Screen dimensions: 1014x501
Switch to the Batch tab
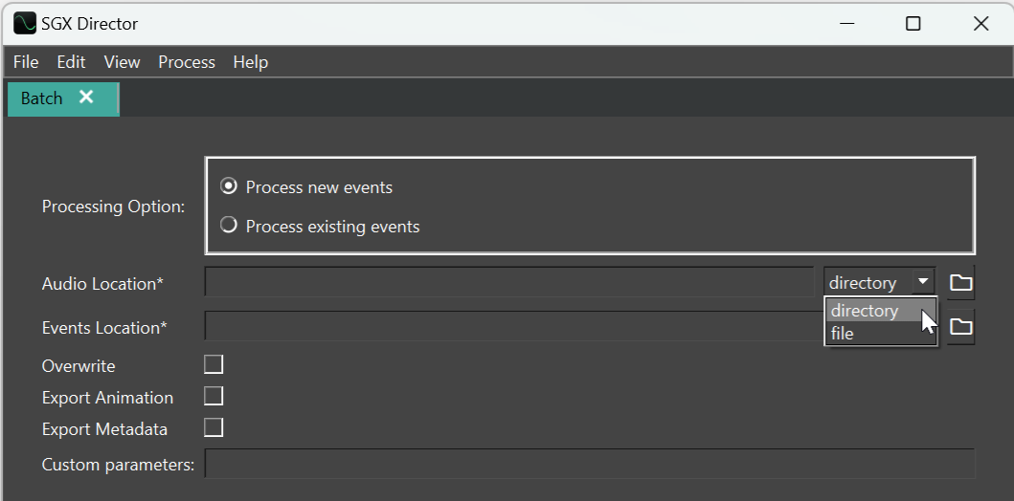[x=42, y=98]
